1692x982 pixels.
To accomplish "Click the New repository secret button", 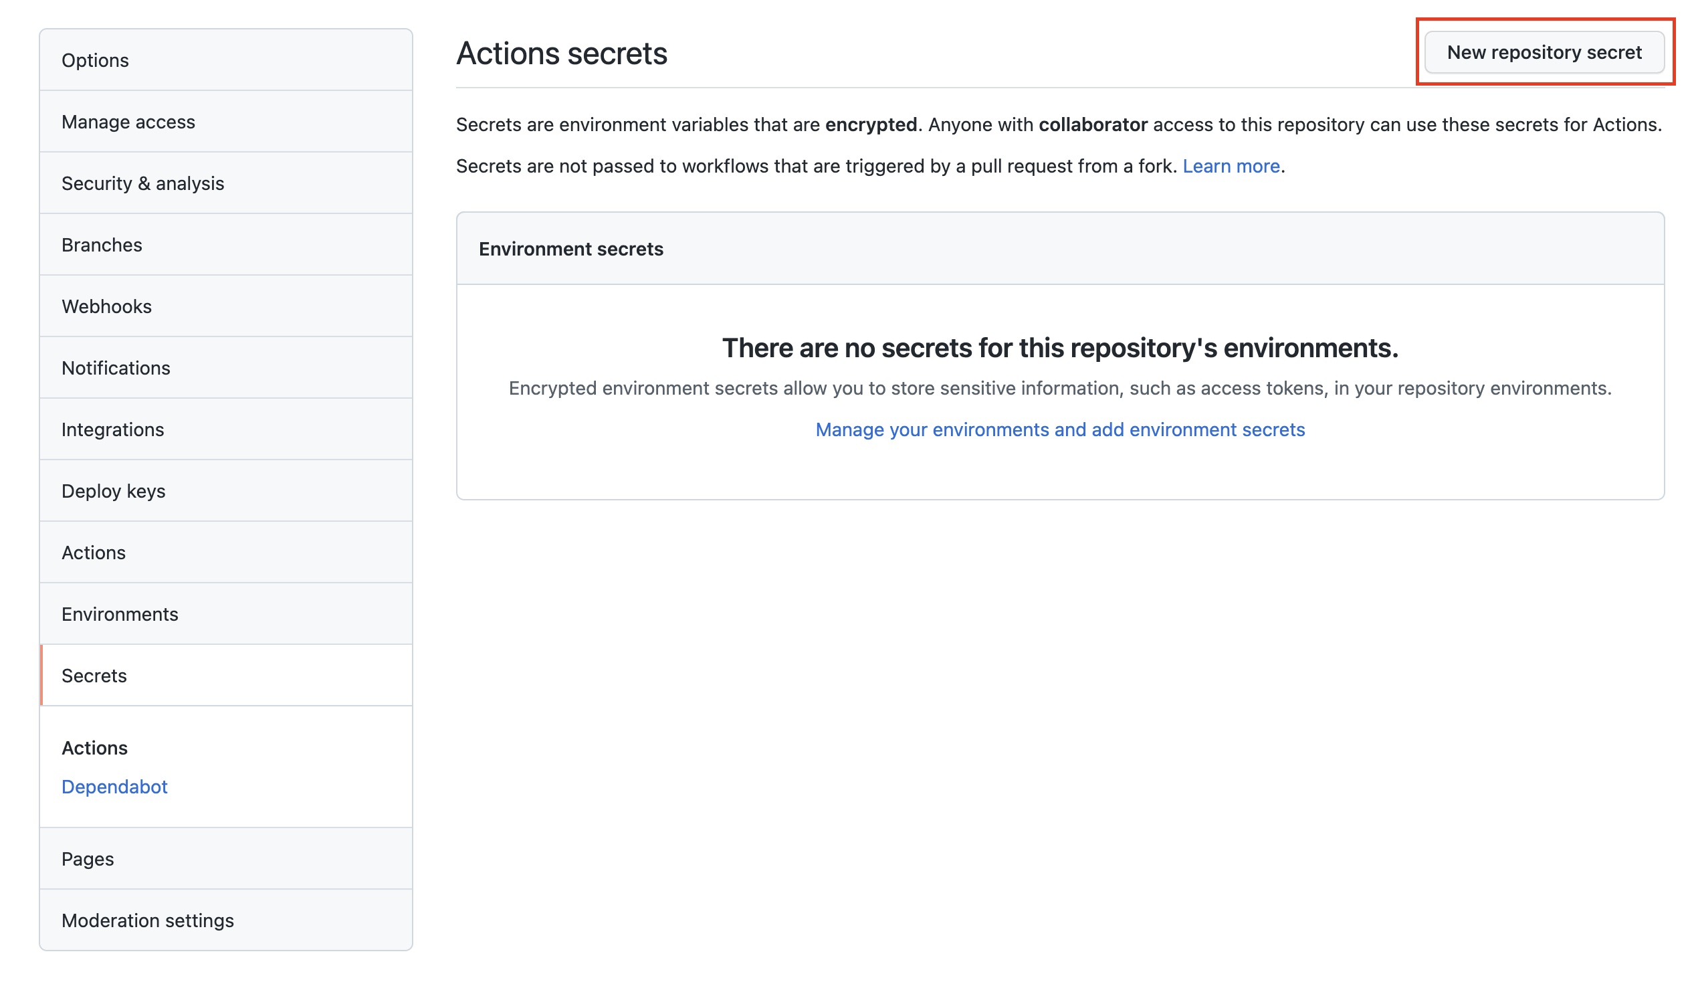I will (x=1544, y=52).
